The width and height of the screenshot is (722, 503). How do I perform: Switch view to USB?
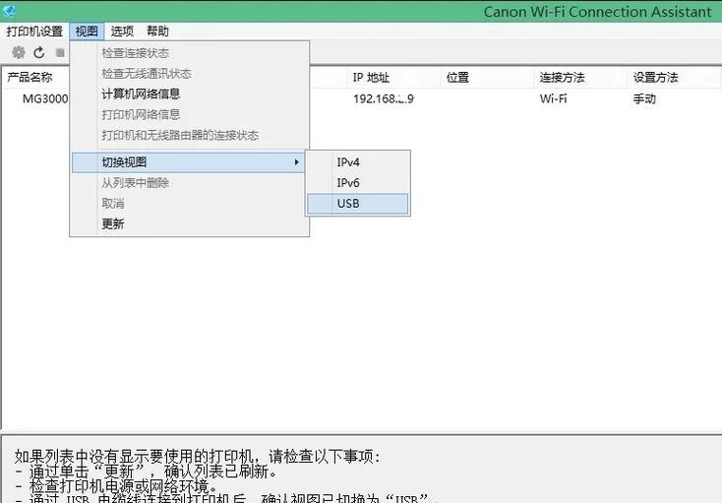(x=358, y=204)
